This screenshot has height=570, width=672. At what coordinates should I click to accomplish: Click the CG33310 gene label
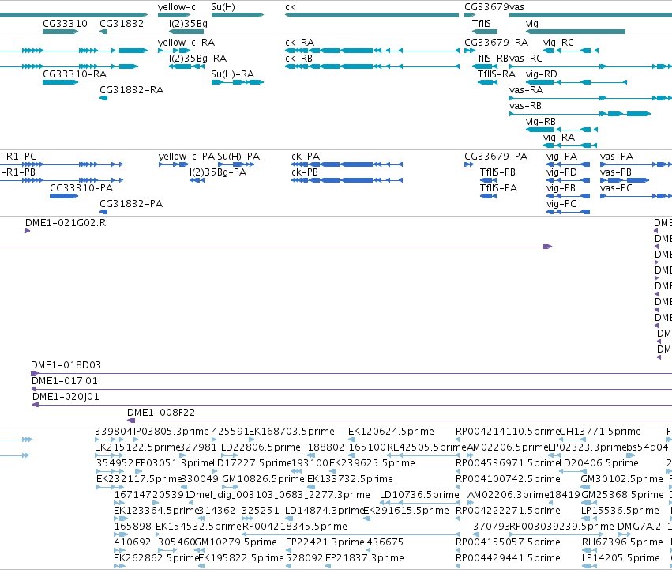65,23
